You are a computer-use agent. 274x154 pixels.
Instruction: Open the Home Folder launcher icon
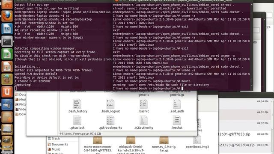[7, 4]
